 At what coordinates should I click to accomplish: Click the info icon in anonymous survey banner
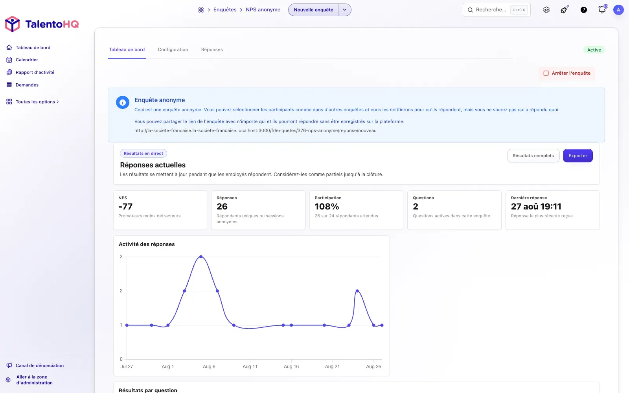tap(123, 103)
